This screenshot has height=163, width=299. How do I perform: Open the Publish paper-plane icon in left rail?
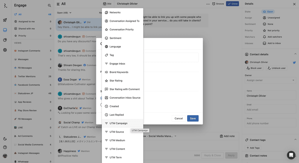coord(5,20)
